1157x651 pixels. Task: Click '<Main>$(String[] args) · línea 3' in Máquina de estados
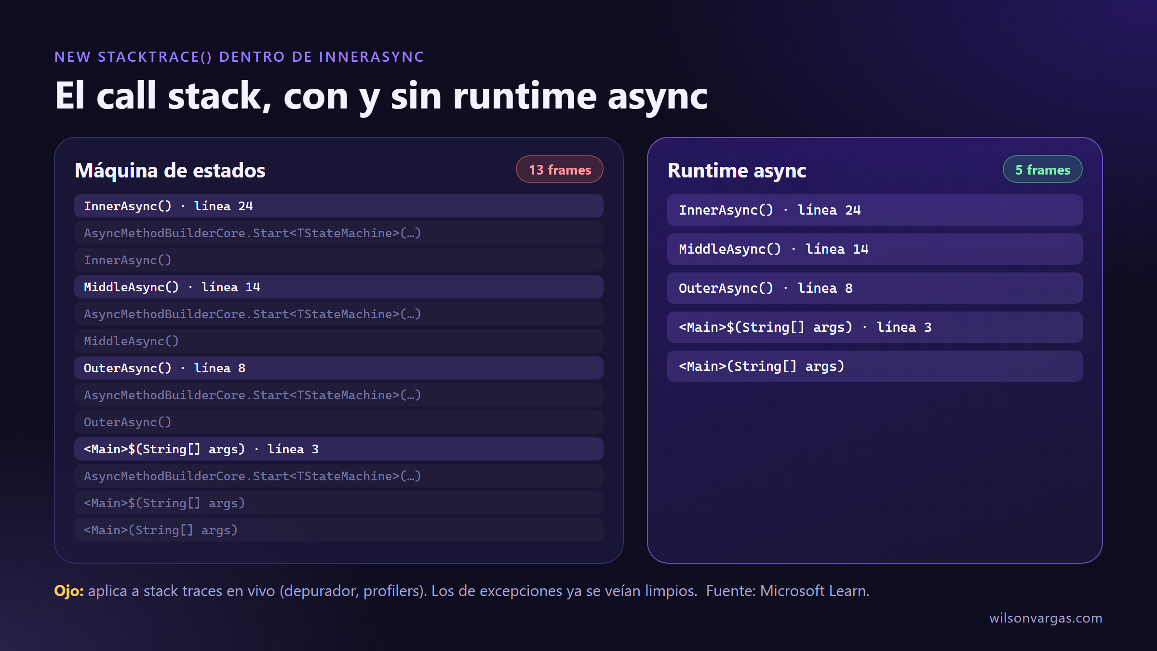(x=339, y=449)
